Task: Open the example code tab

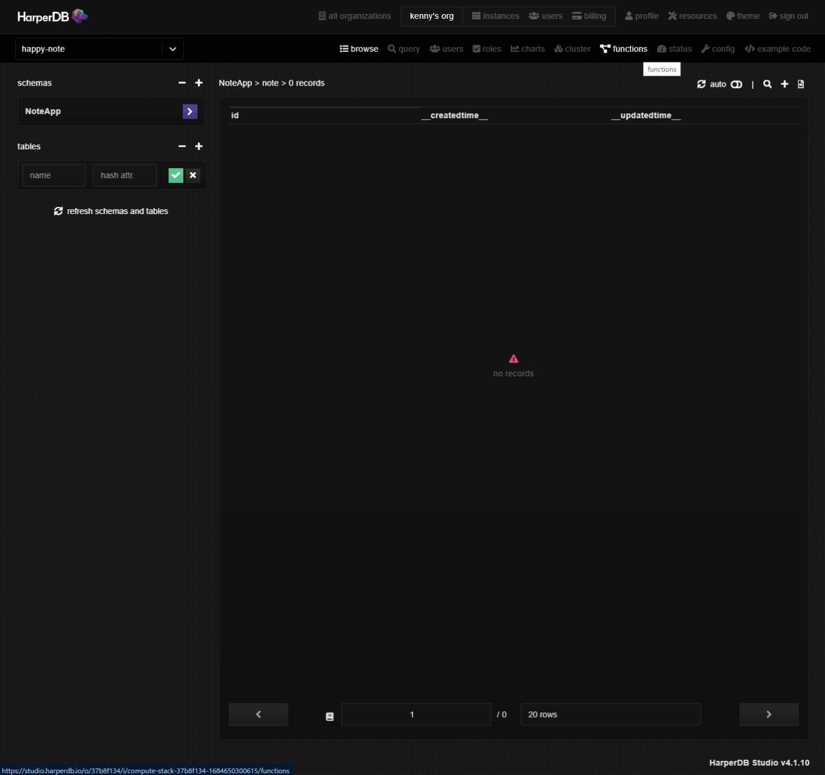Action: click(777, 49)
